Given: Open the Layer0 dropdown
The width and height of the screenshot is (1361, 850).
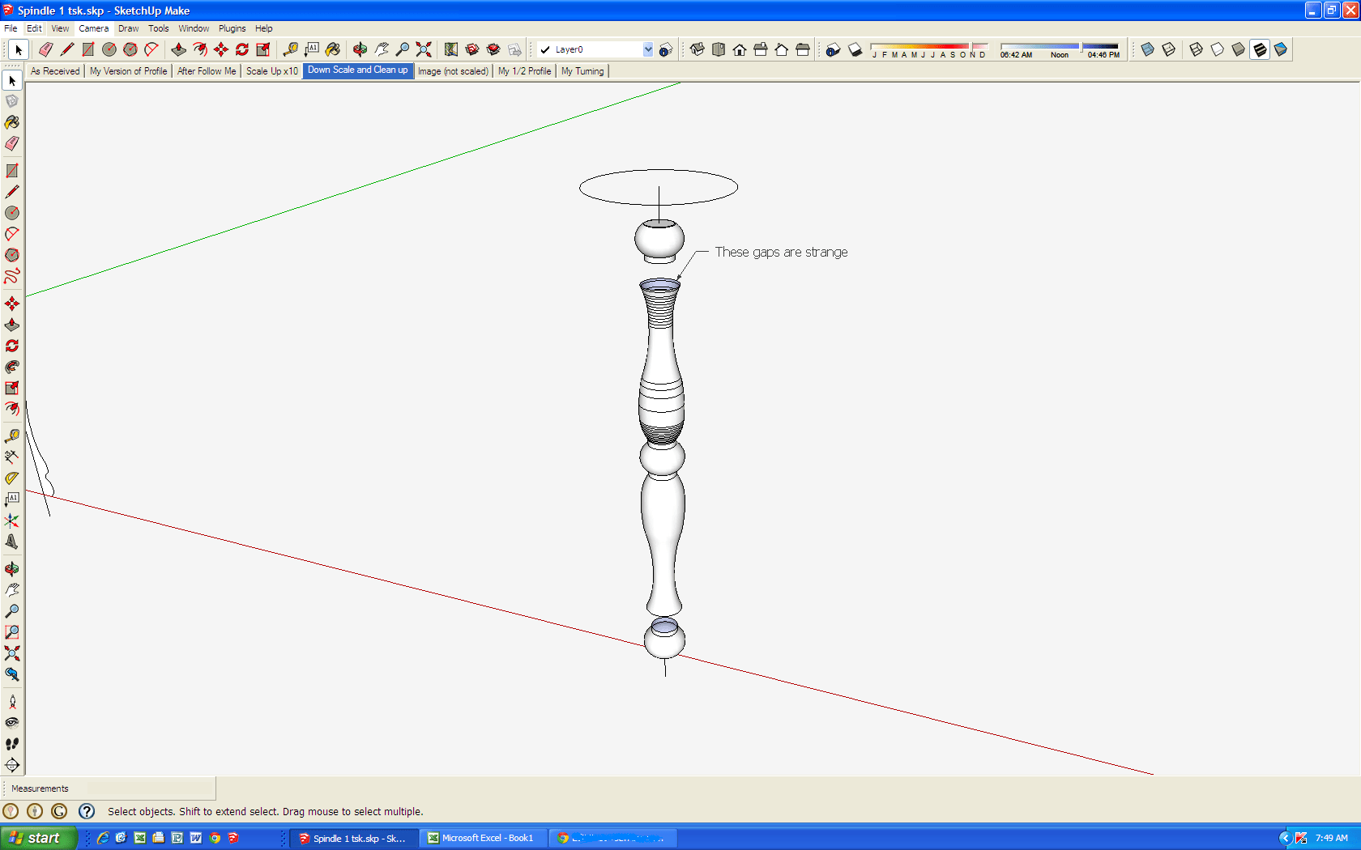Looking at the screenshot, I should coord(646,49).
